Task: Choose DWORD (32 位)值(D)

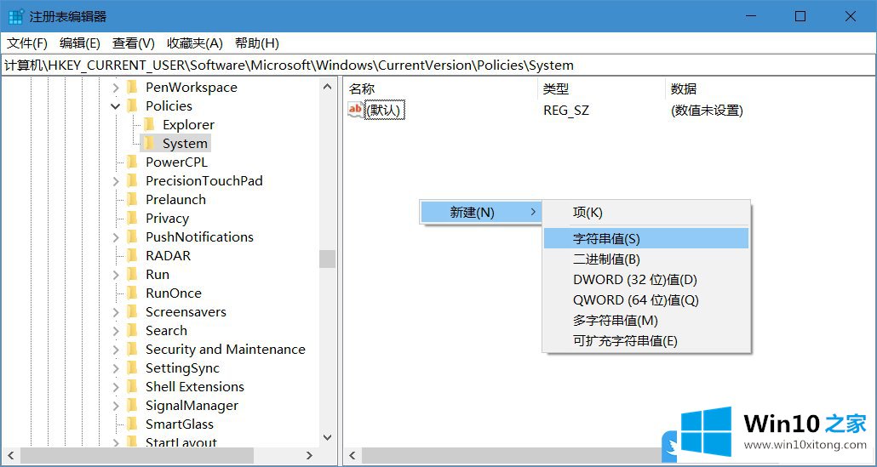Action: coord(646,280)
